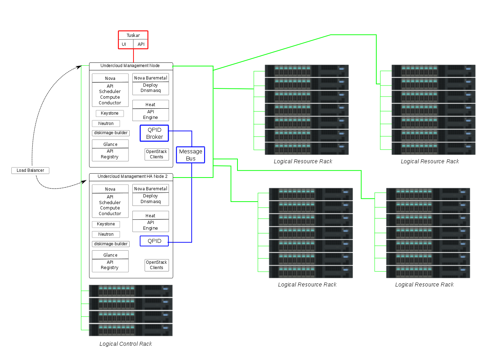Select bottom server of upper-left Logical Resource Rack
Screen dimensions: 497x355
307,148
